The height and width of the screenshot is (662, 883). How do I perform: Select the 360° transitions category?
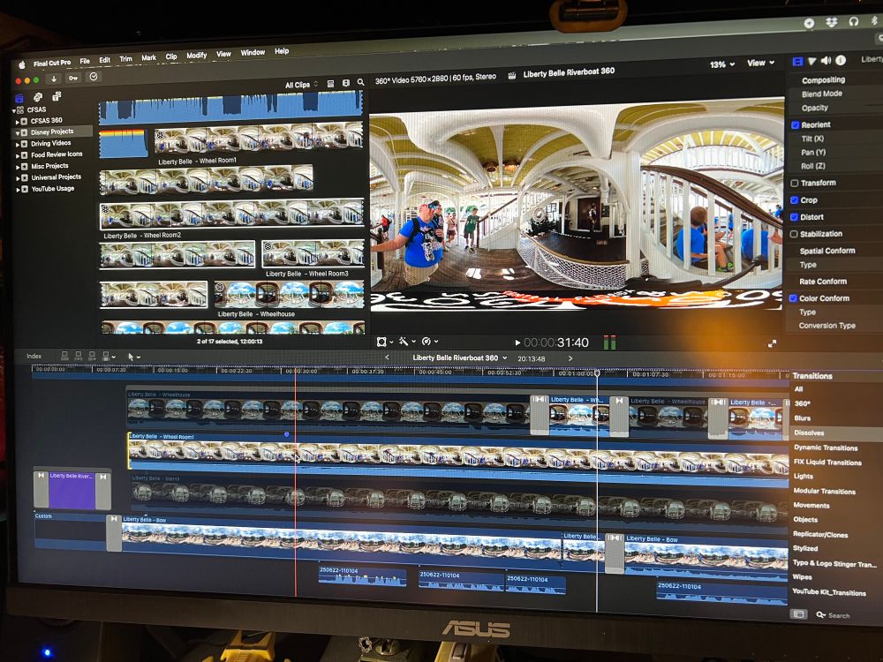pyautogui.click(x=802, y=403)
